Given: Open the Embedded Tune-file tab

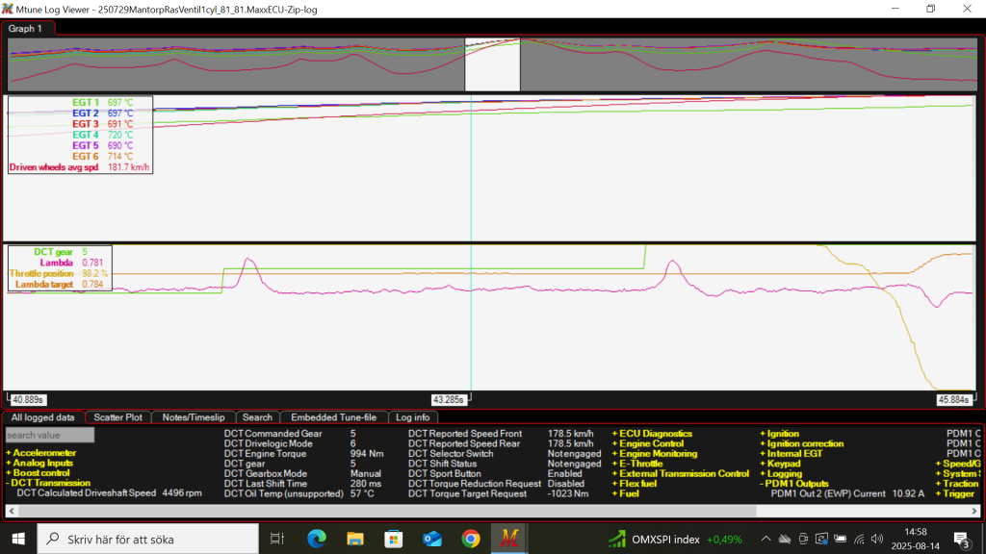Looking at the screenshot, I should 333,417.
